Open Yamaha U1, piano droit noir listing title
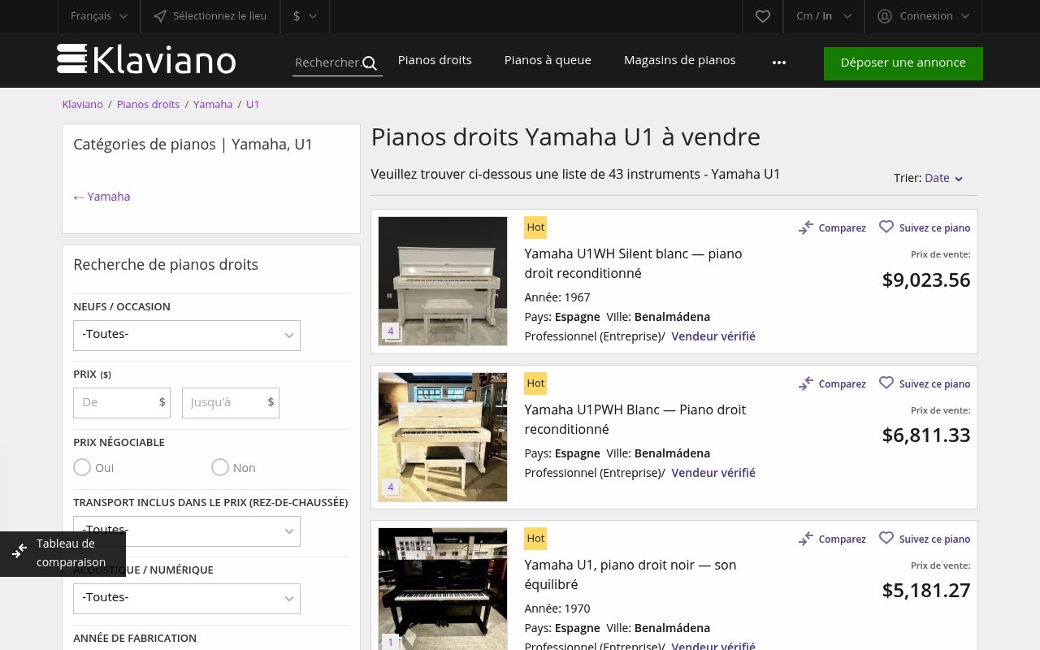 click(630, 574)
